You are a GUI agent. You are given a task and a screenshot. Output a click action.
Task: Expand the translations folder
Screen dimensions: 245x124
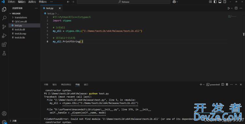pyautogui.click(x=24, y=18)
